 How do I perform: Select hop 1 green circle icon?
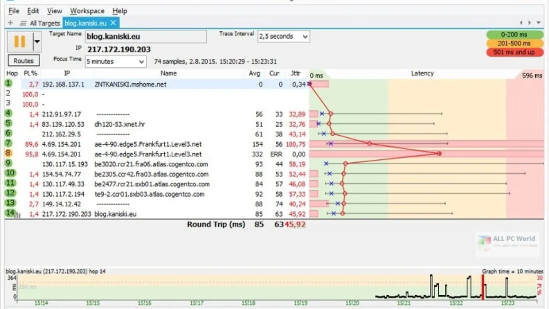(x=9, y=83)
